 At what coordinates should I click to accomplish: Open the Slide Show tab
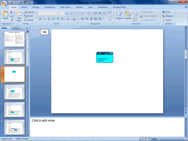point(66,7)
